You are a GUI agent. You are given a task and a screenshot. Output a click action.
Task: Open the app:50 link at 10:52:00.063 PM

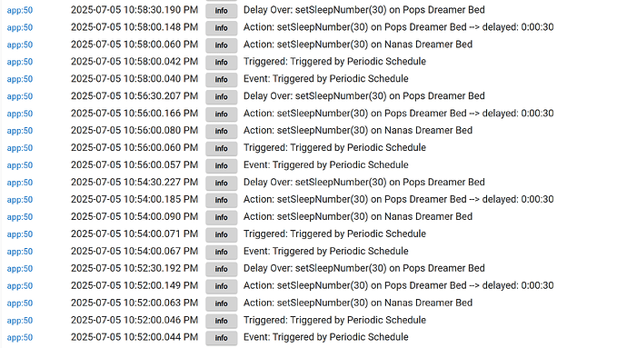(x=20, y=303)
